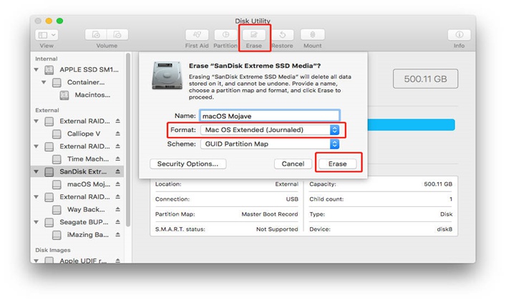Run First Aid from the toolbar
The image size is (506, 302).
197,35
